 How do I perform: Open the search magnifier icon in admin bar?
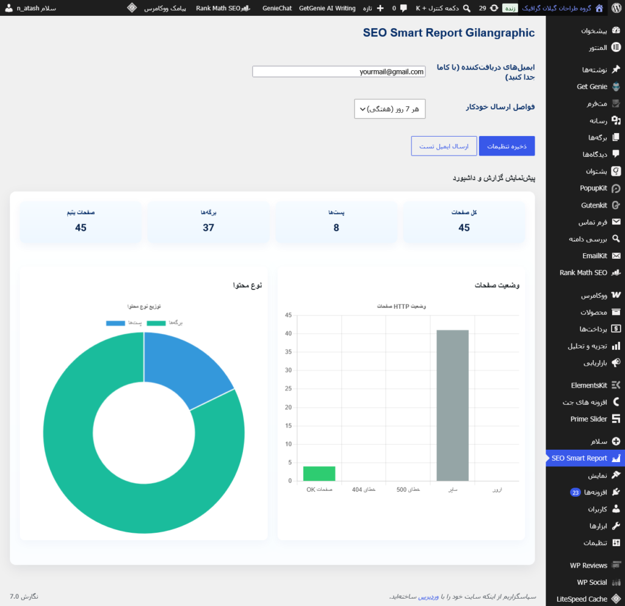pos(466,8)
